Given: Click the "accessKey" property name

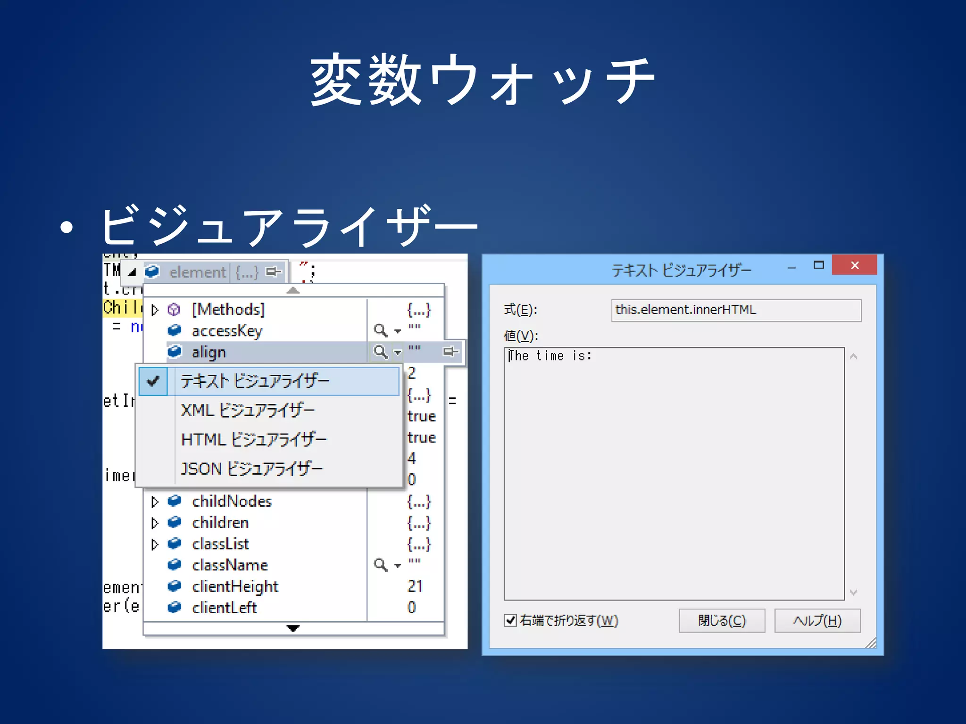Looking at the screenshot, I should pos(227,331).
